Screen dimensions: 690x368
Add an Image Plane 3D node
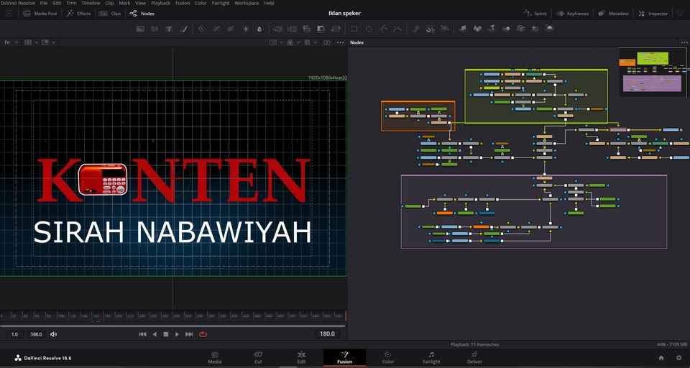462,29
